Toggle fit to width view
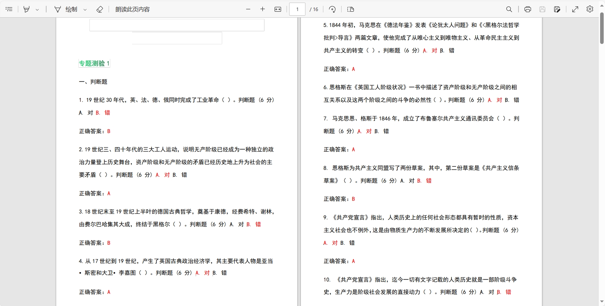This screenshot has width=605, height=306. 278,9
